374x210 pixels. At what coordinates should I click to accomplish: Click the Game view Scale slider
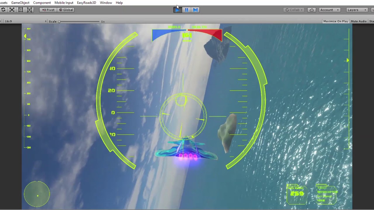pyautogui.click(x=79, y=22)
